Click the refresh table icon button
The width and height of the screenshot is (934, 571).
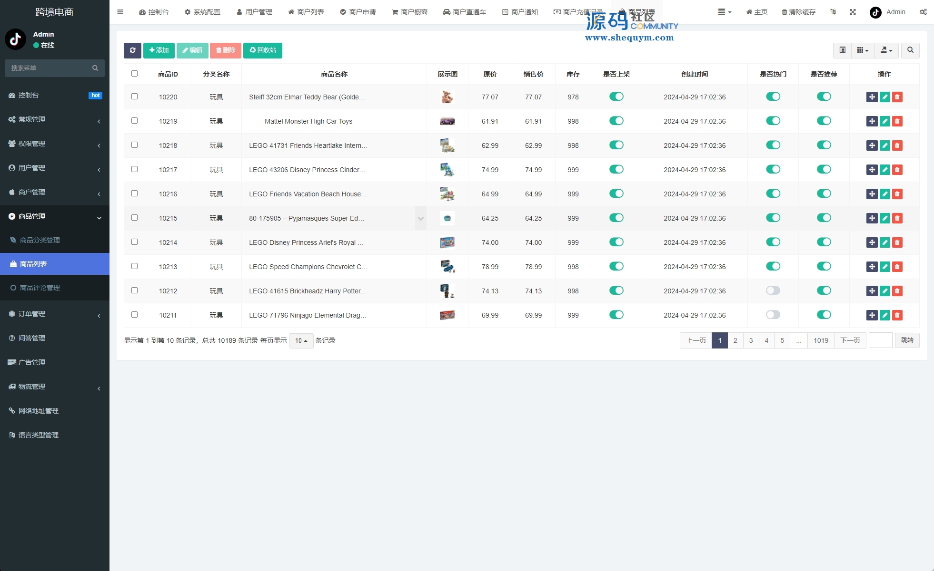click(x=132, y=50)
